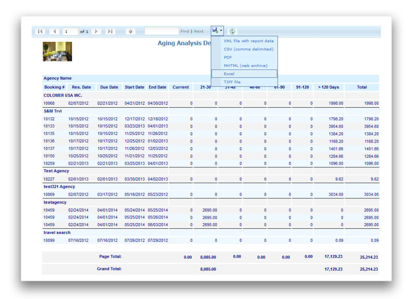The image size is (413, 299).
Task: Click the Booking # column header
Action: pyautogui.click(x=54, y=87)
